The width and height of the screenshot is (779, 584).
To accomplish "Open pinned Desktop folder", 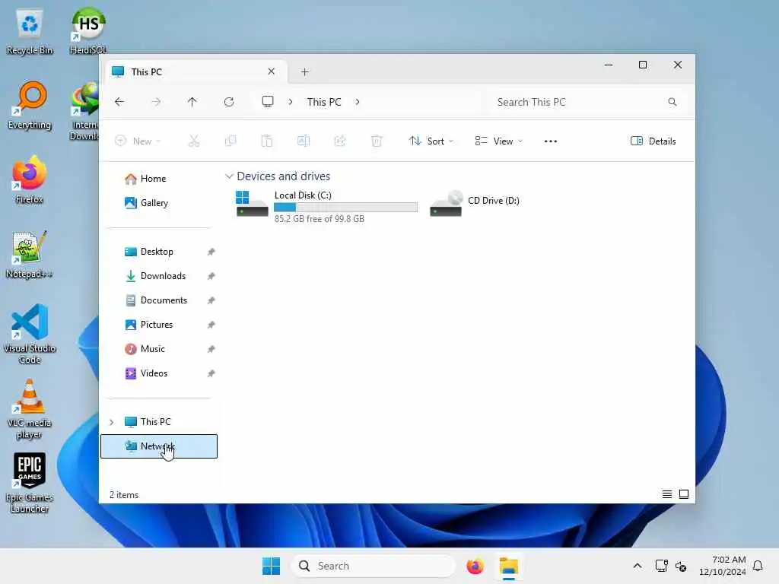I will (157, 251).
